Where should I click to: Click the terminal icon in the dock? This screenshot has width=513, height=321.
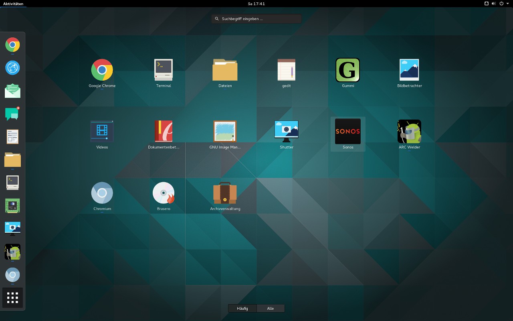12,183
